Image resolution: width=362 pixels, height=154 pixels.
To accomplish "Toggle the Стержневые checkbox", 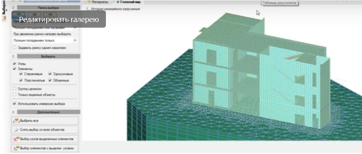I will (x=21, y=74).
